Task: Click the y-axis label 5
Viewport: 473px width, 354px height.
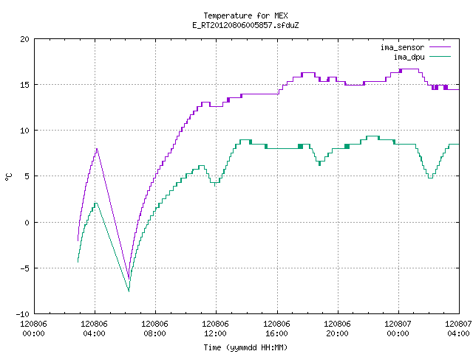Action: click(x=27, y=176)
